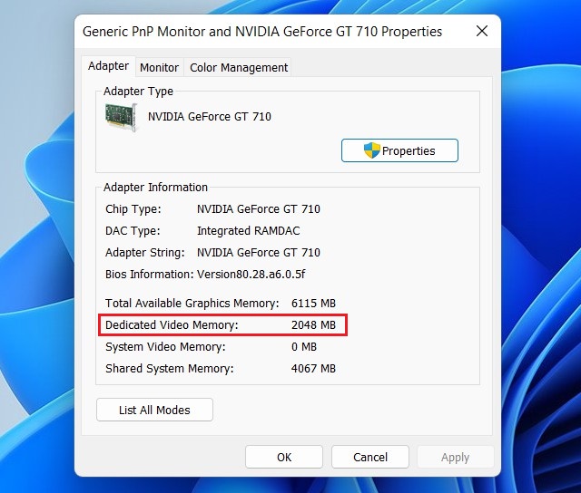Click the Integrated RAMDAC value
Viewport: 581px width, 493px height.
pyautogui.click(x=248, y=231)
